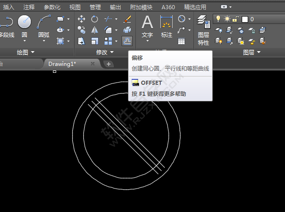This screenshot has height=212, width=285.
Task: Select the Rotate tool
Action: coord(94,19)
